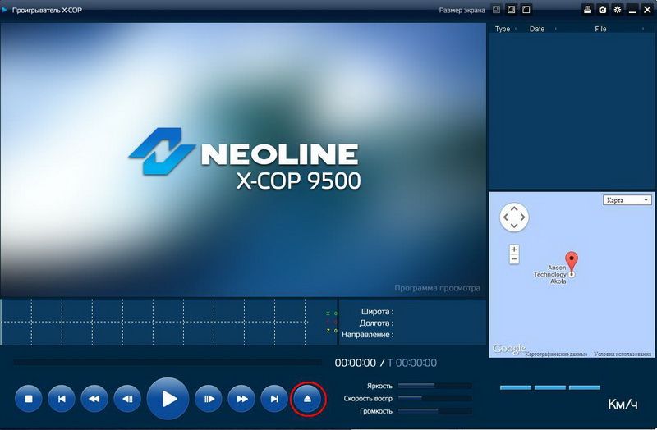Select the largest screen size icon

[526, 10]
